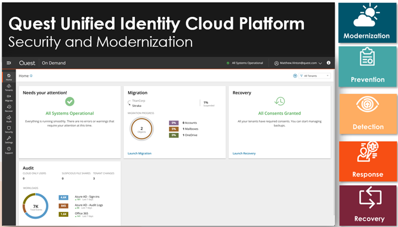The width and height of the screenshot is (398, 227).
Task: Click the All Systems Operational header status
Action: coord(247,63)
